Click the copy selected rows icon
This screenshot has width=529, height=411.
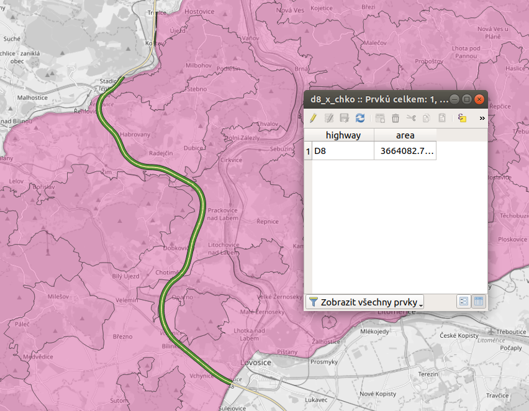[x=427, y=118]
